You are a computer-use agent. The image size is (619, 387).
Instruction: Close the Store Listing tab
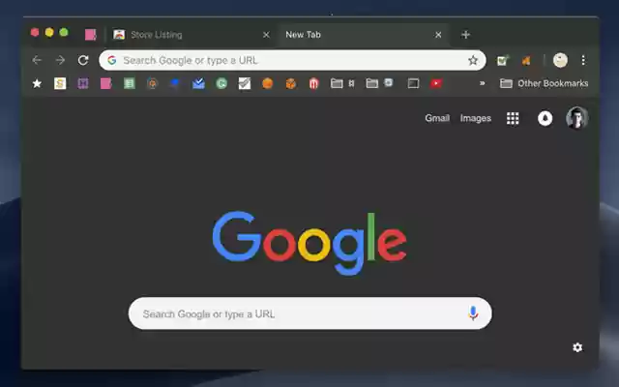tap(266, 35)
